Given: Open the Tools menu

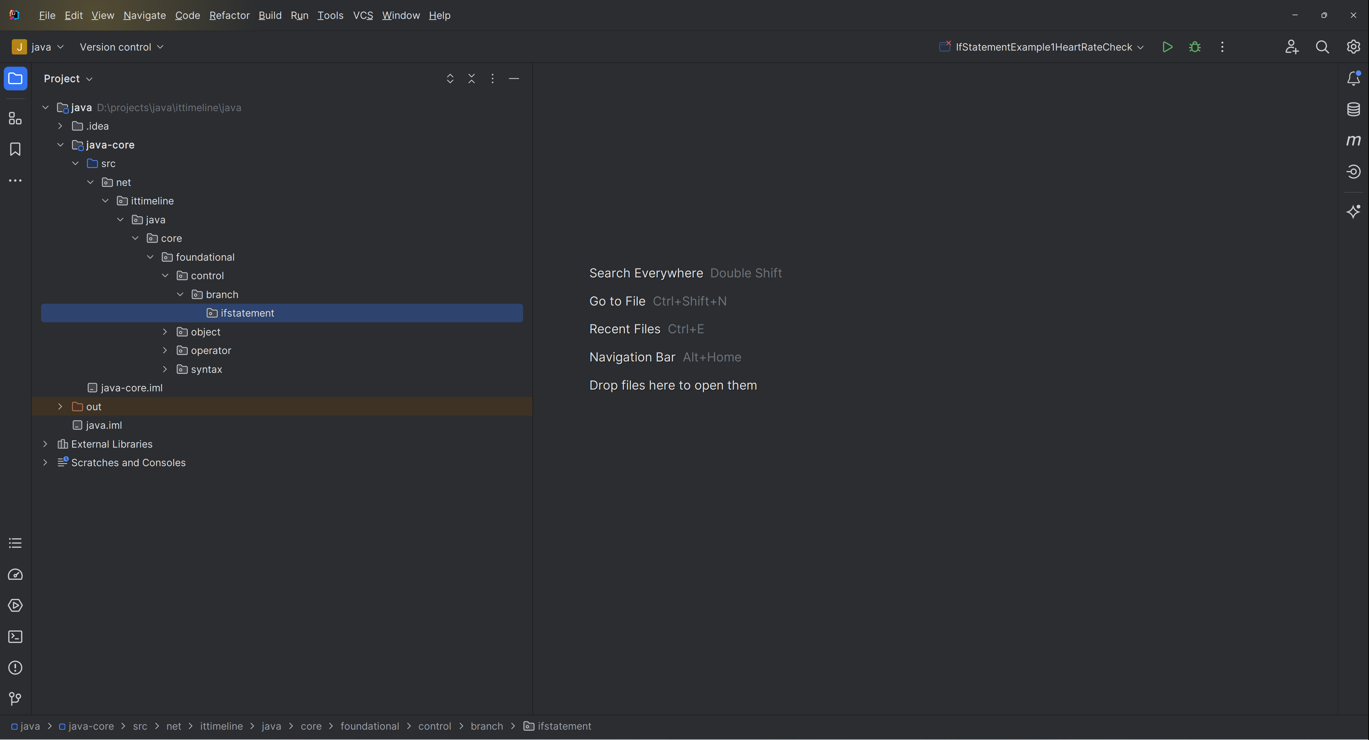Looking at the screenshot, I should pyautogui.click(x=330, y=15).
